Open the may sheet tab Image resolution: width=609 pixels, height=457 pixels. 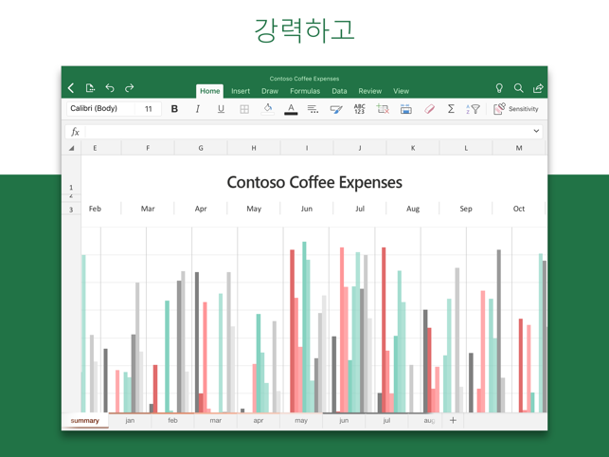click(301, 420)
